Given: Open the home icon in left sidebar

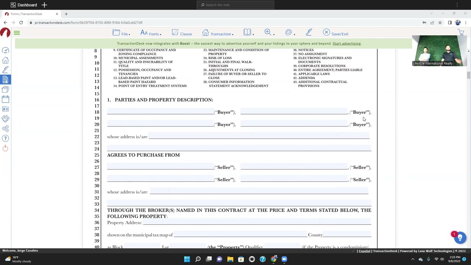Looking at the screenshot, I should 6,60.
